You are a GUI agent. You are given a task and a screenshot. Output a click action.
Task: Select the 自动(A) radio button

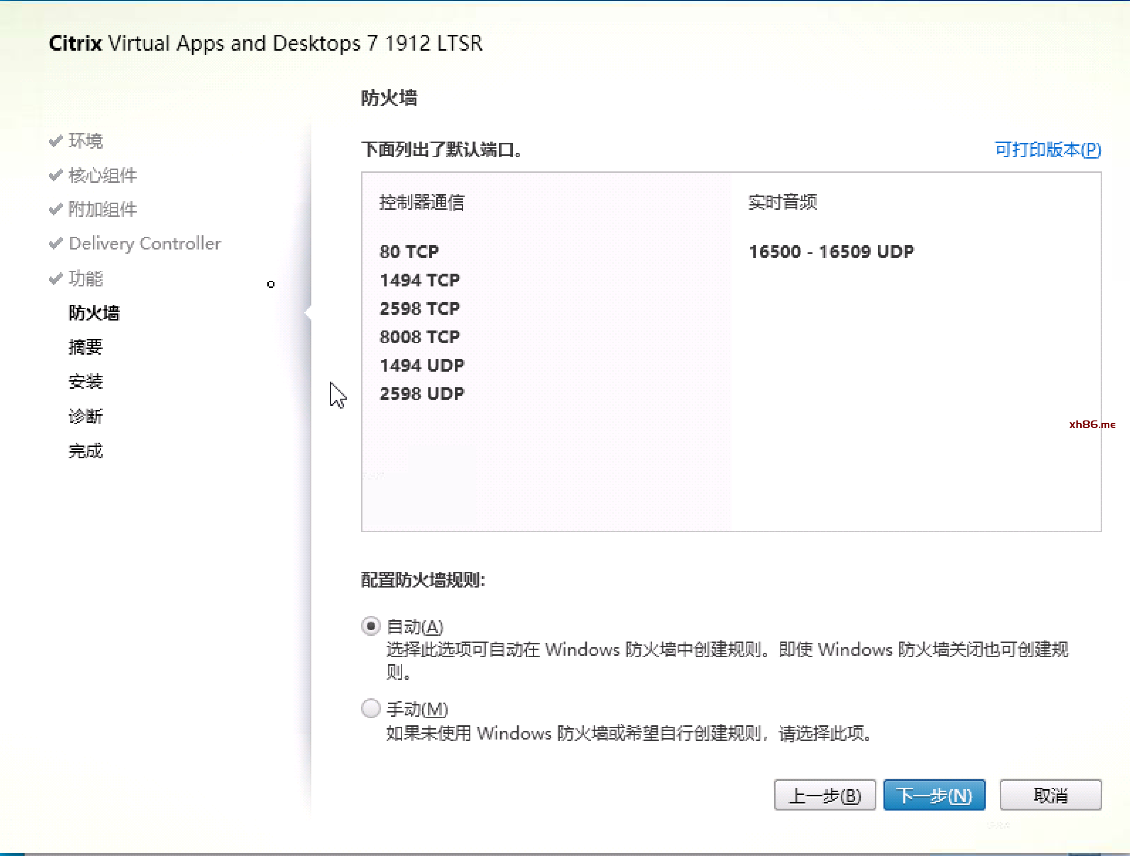pyautogui.click(x=371, y=626)
